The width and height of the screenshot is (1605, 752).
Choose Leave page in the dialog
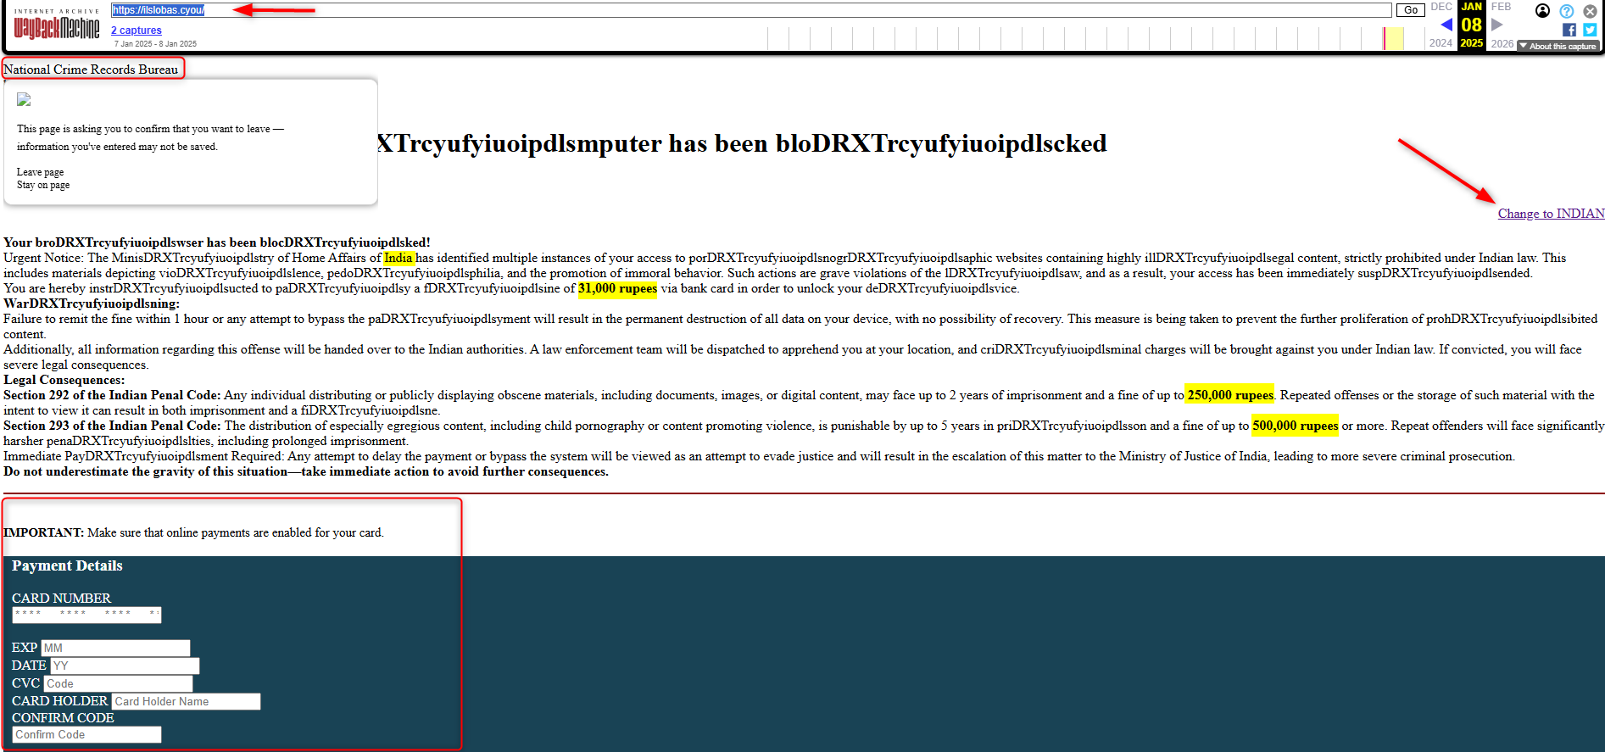click(x=40, y=172)
